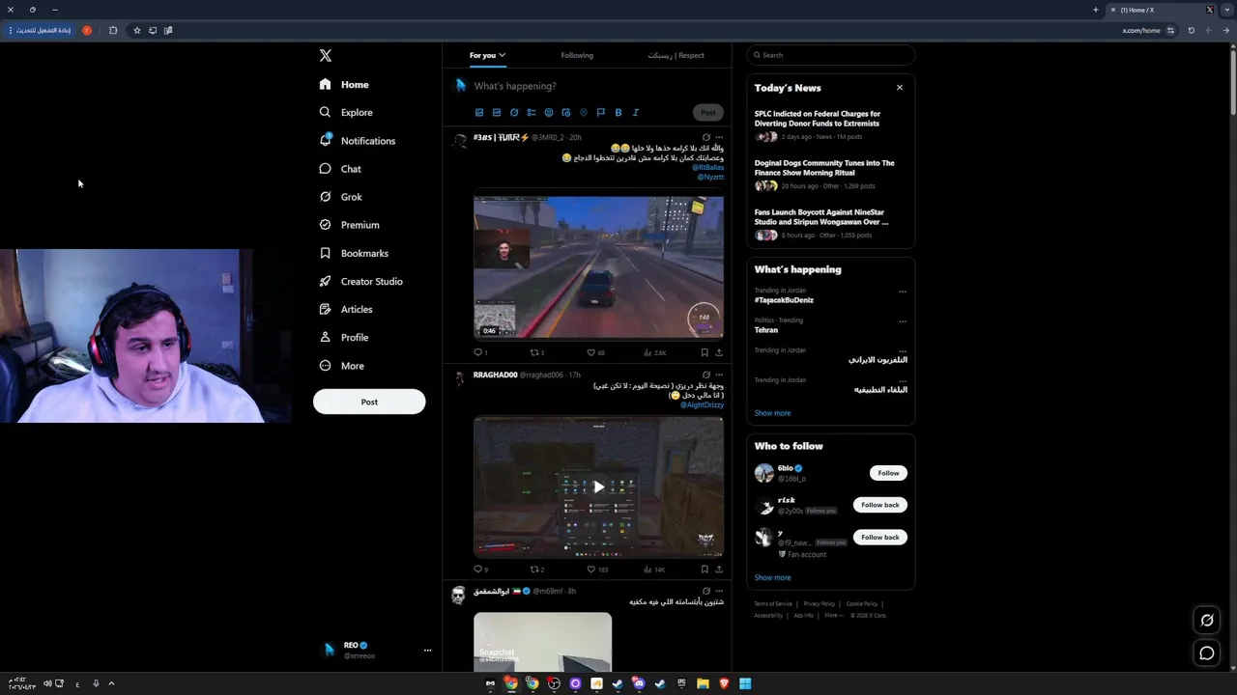
Task: Open Explore in the sidebar
Action: click(x=346, y=113)
